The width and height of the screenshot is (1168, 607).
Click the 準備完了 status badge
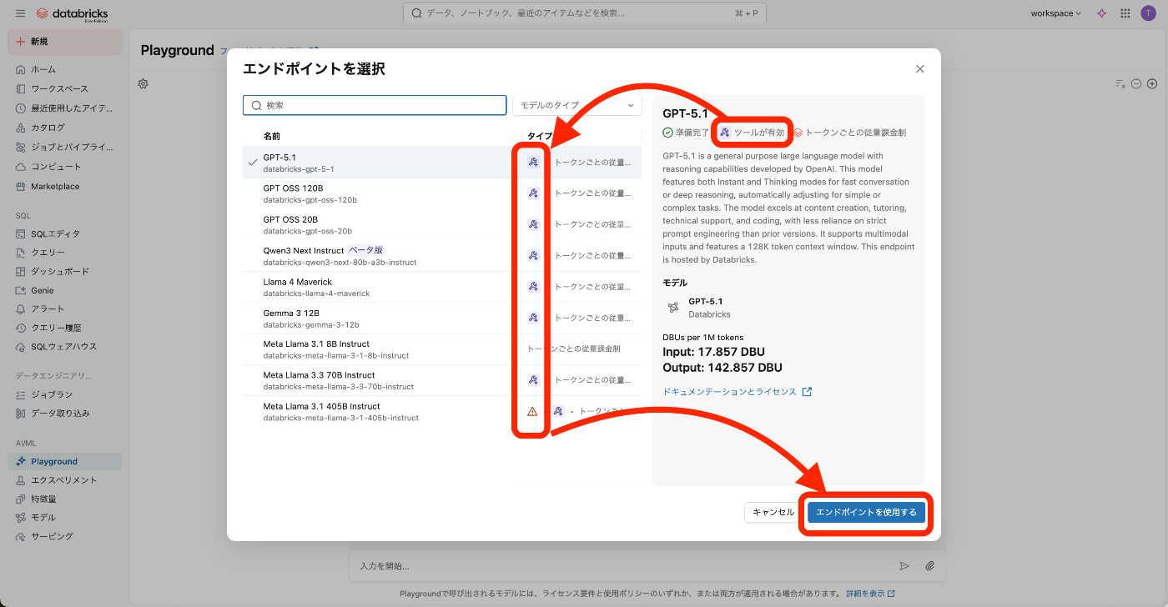coord(686,133)
